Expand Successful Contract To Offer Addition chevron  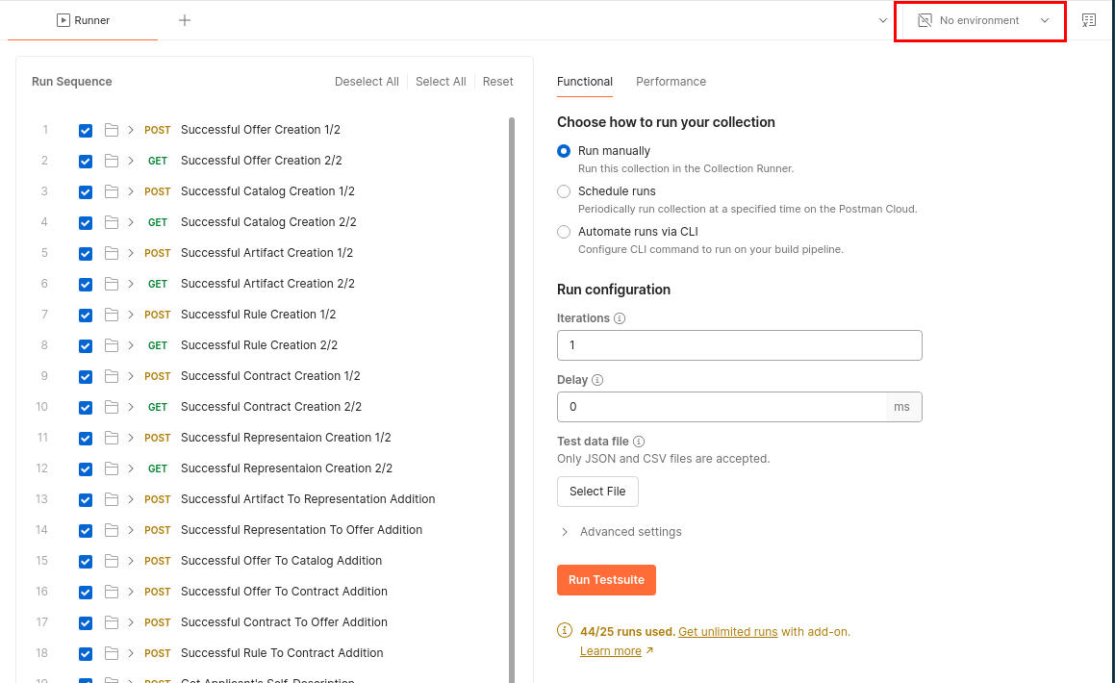click(x=131, y=622)
